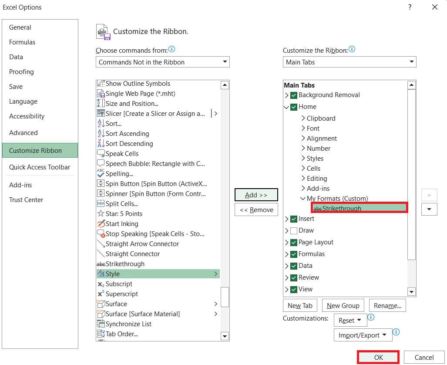This screenshot has width=447, height=365.
Task: Click the Sort Ascending icon
Action: pyautogui.click(x=101, y=134)
